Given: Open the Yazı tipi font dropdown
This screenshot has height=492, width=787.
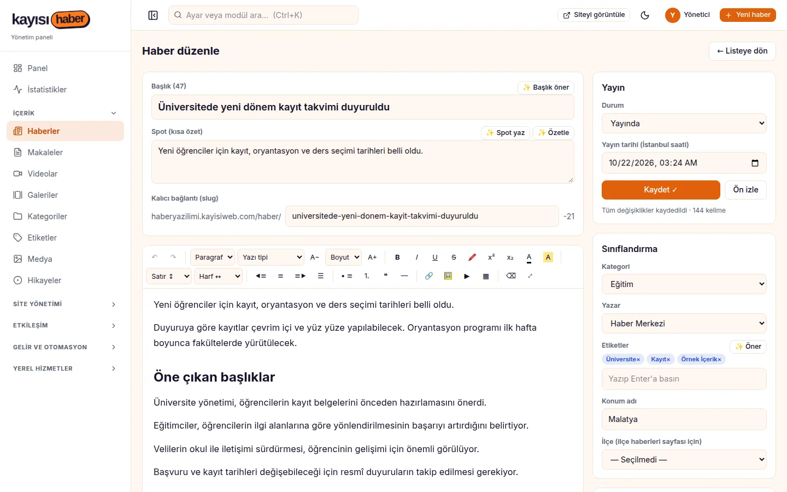Looking at the screenshot, I should 271,257.
